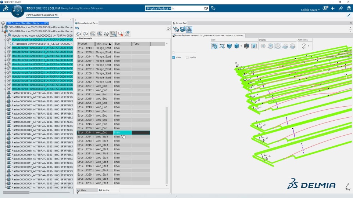Click the first Action Pad tree-structure icon
This screenshot has height=198, width=353.
click(176, 29)
